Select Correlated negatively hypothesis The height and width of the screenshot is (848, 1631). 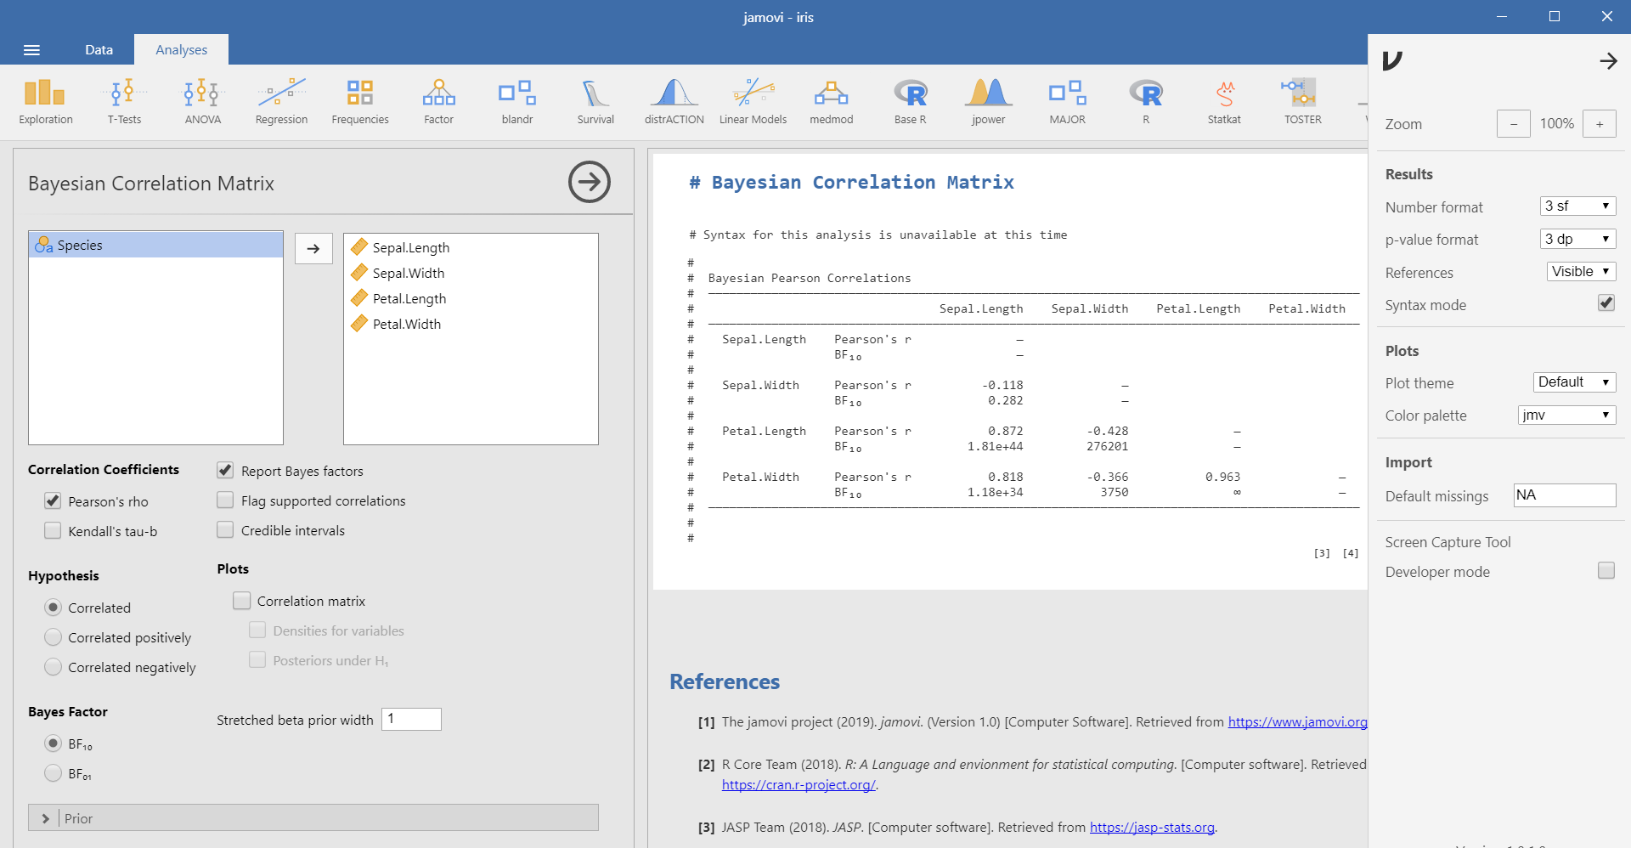pos(53,667)
